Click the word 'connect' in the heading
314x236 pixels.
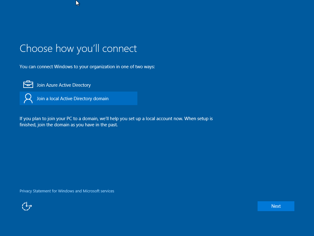pyautogui.click(x=119, y=49)
